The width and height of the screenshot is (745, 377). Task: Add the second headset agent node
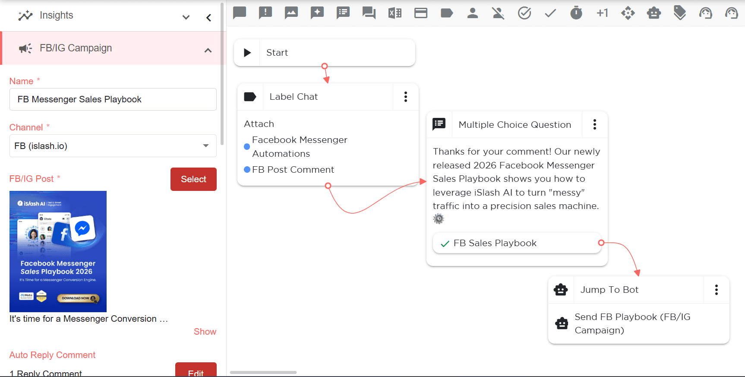pyautogui.click(x=732, y=13)
